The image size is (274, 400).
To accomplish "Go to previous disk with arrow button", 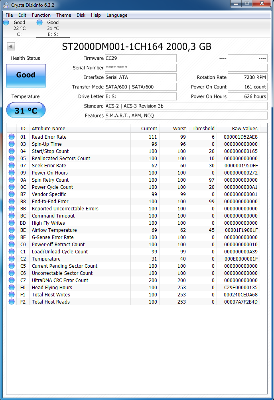I will [x=11, y=47].
